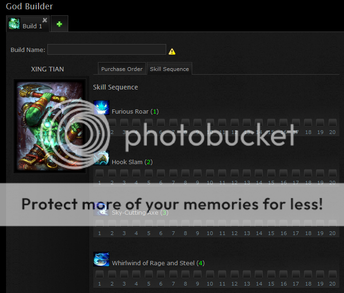Check level 18 box for Hook Slam

click(308, 173)
